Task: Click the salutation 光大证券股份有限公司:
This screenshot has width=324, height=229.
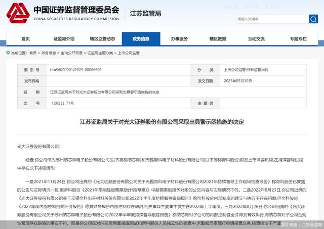Action: [x=38, y=147]
